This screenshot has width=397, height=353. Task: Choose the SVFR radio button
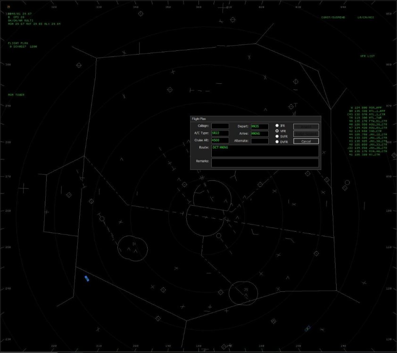coord(277,136)
